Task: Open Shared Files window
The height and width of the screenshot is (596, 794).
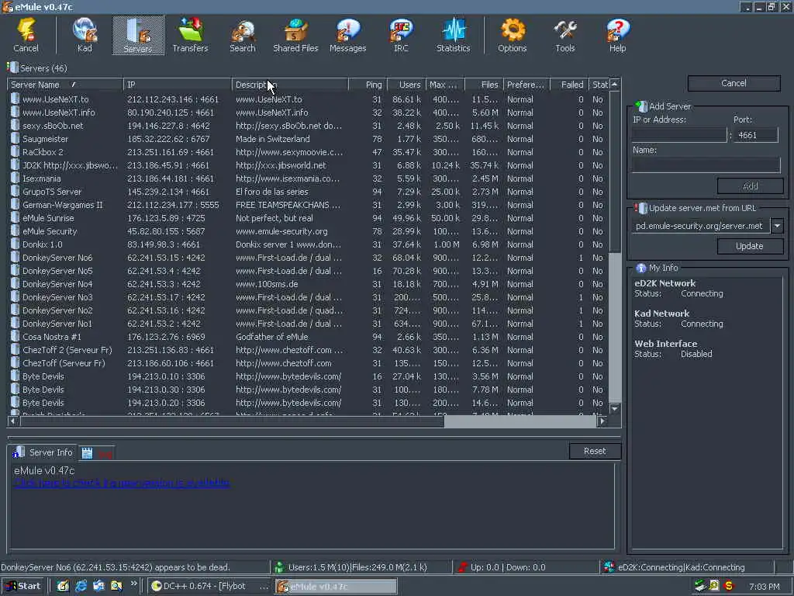Action: (x=295, y=35)
